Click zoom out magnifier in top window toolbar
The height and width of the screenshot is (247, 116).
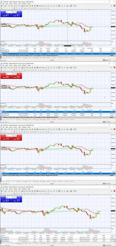click(56, 6)
